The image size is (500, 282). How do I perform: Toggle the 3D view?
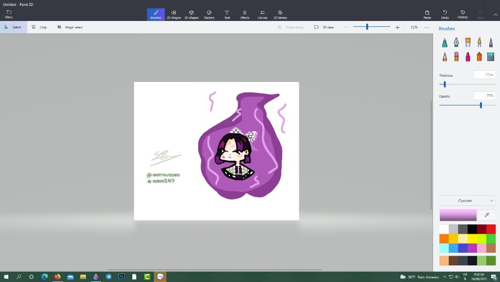pos(324,27)
